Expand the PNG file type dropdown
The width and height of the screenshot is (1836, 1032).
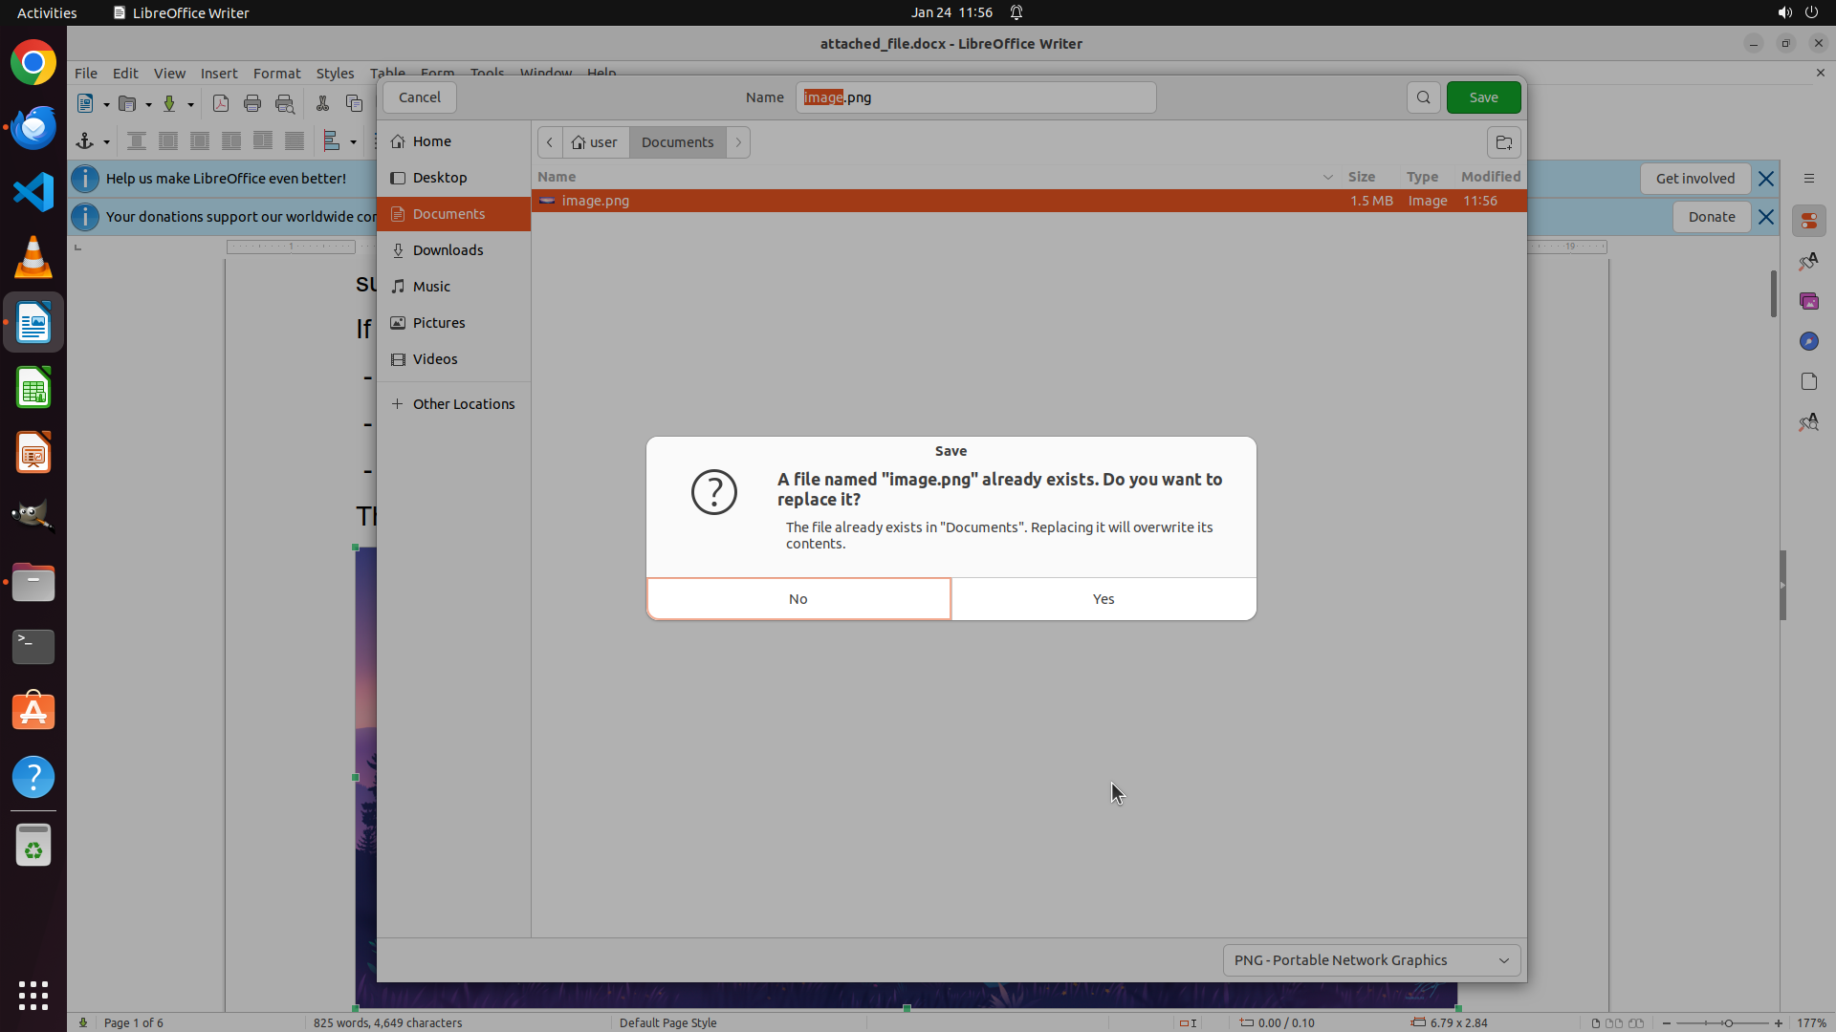[x=1371, y=960]
